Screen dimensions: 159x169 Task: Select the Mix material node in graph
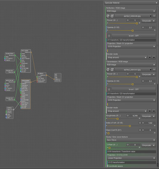pyautogui.click(x=42, y=78)
